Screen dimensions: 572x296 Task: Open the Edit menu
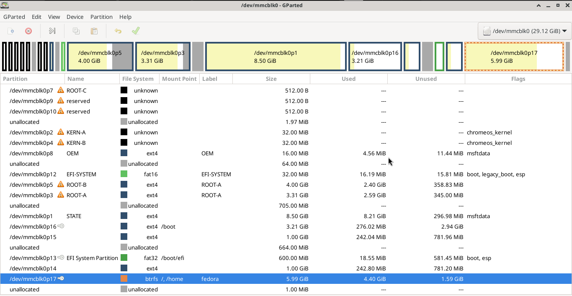point(36,17)
